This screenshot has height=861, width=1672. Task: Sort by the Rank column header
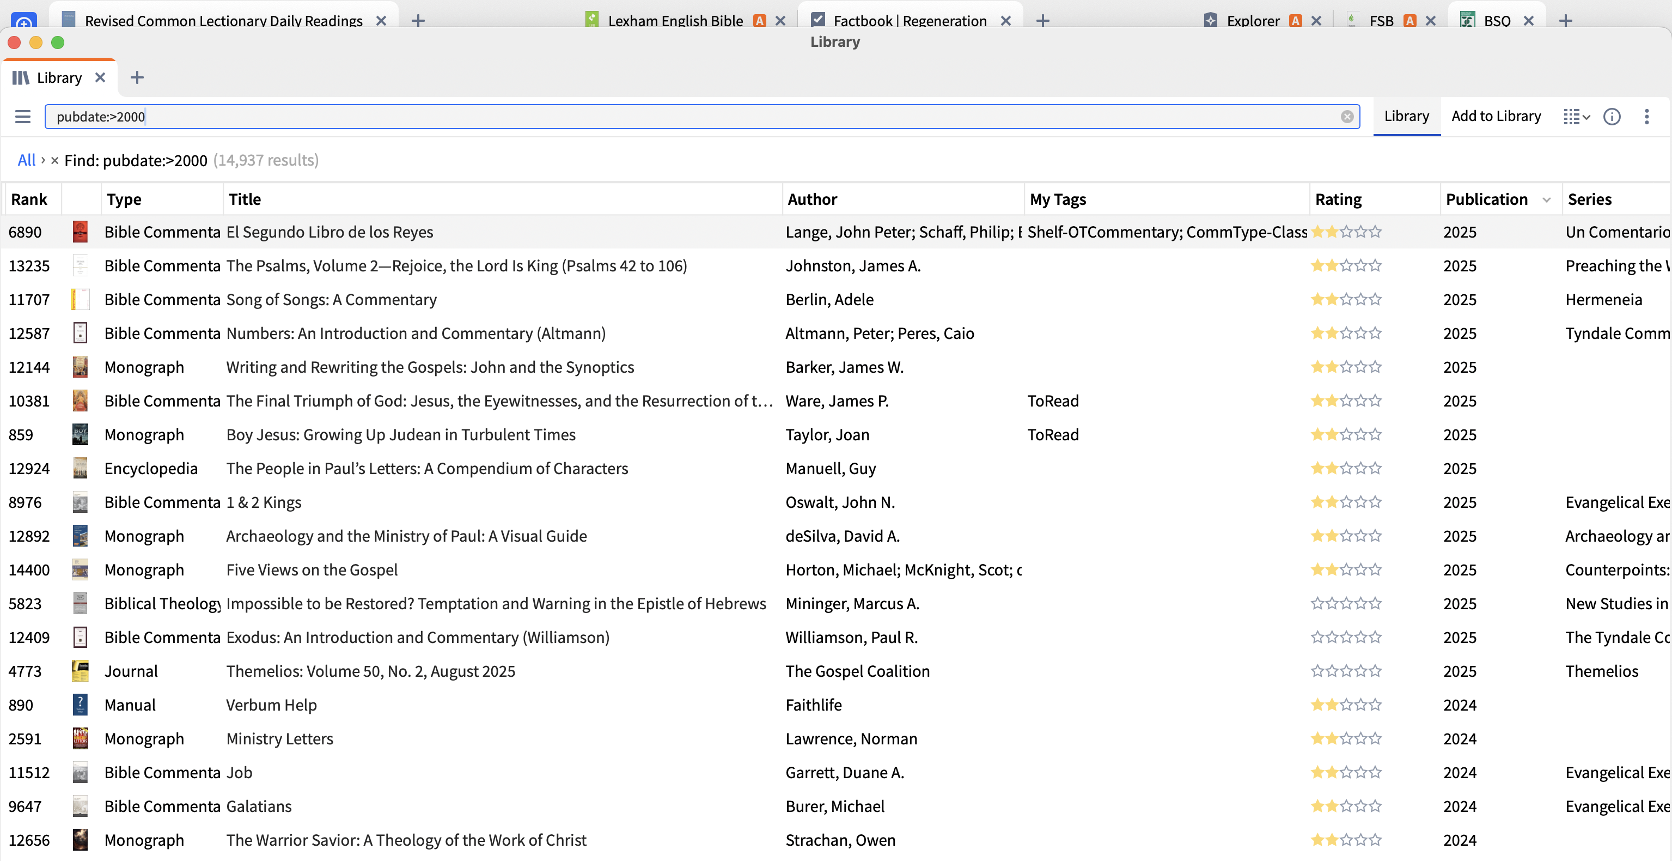coord(29,199)
